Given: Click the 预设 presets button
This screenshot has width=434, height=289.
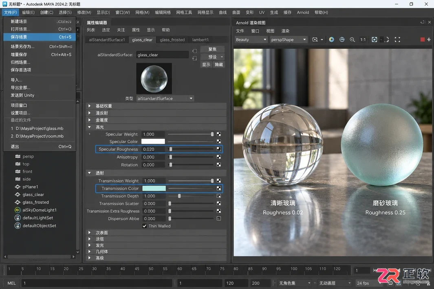Looking at the screenshot, I should coord(212,57).
